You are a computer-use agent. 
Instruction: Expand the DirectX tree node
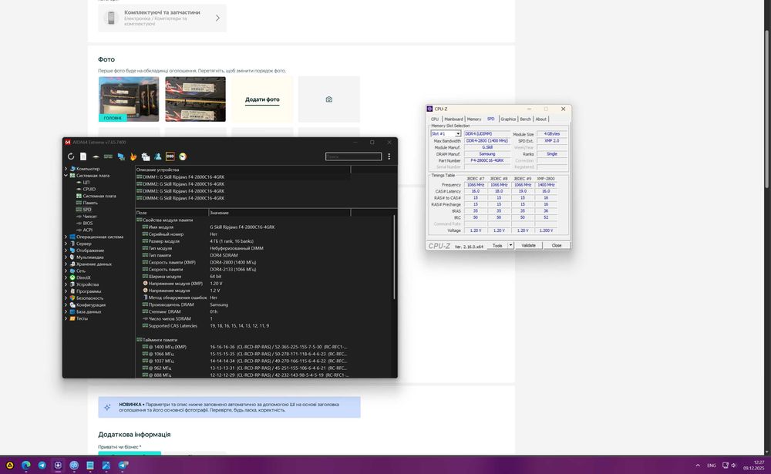tap(66, 277)
